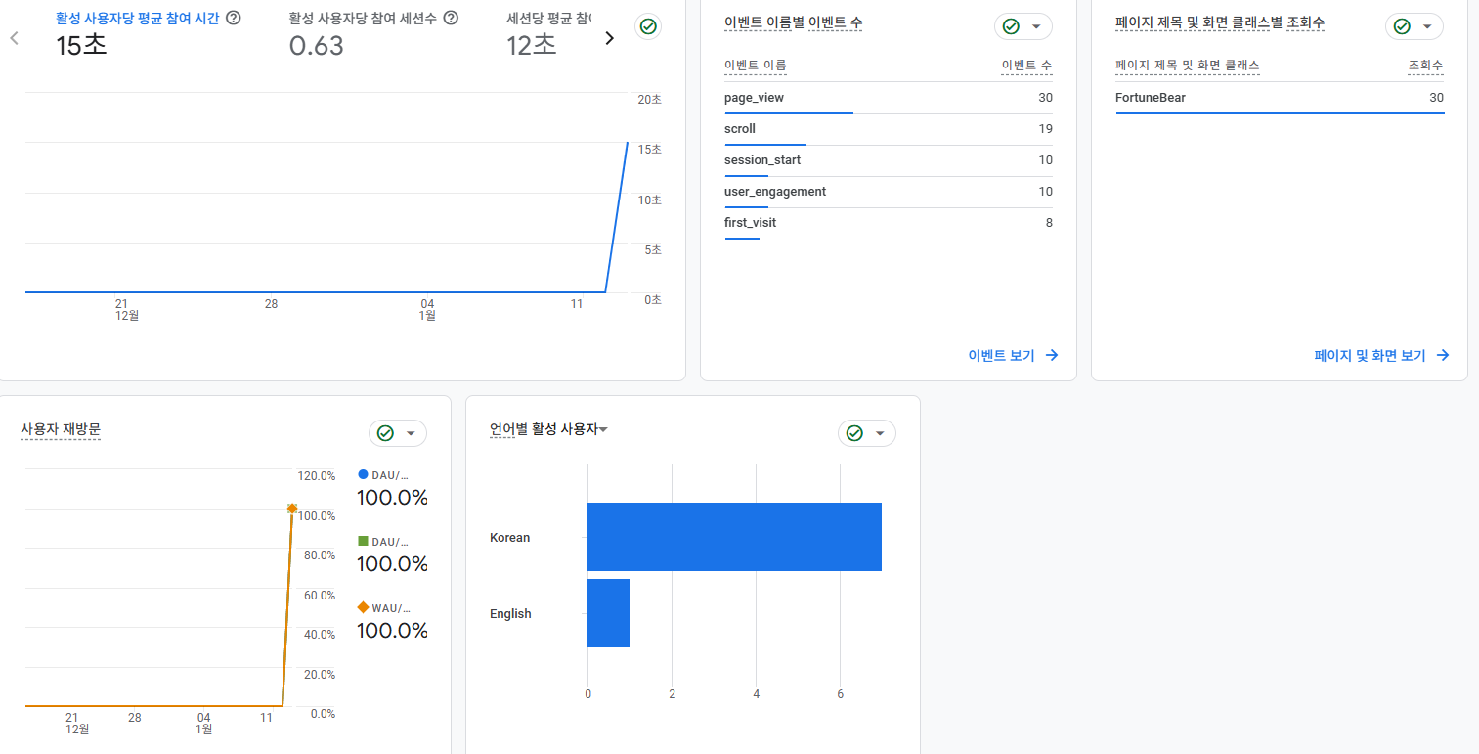Open help icon beside 활성 사용자당 평균 참여 시간

tap(234, 18)
